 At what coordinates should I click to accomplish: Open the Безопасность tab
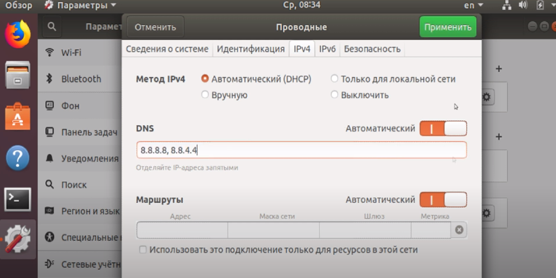click(372, 49)
